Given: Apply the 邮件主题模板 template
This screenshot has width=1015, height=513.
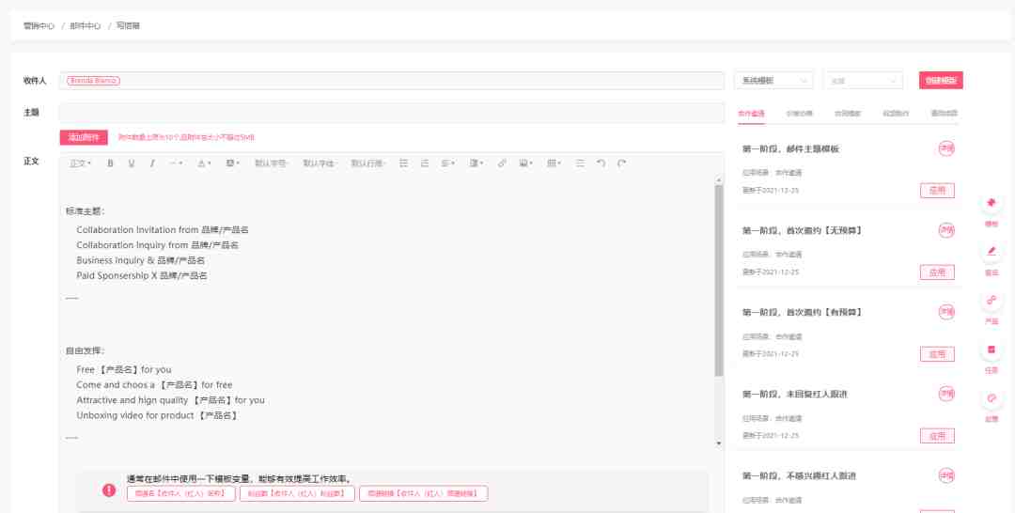Looking at the screenshot, I should point(937,191).
